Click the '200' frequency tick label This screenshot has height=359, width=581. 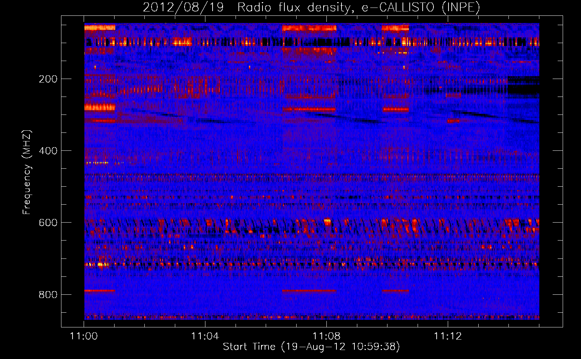coord(48,79)
